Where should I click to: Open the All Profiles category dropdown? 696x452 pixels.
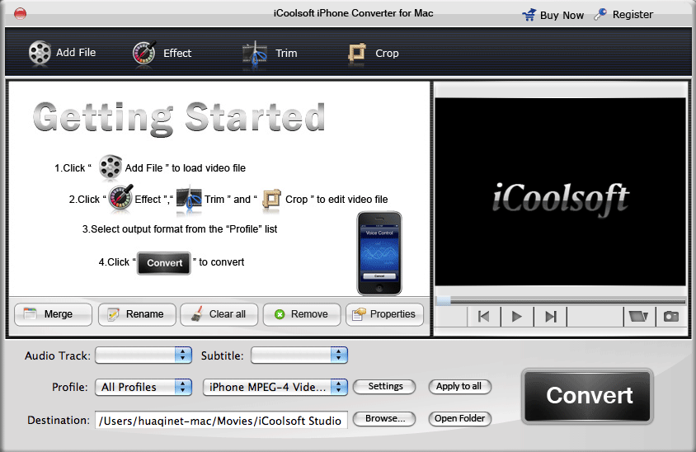pos(143,387)
